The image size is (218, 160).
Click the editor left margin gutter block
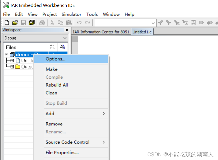coord(75,39)
